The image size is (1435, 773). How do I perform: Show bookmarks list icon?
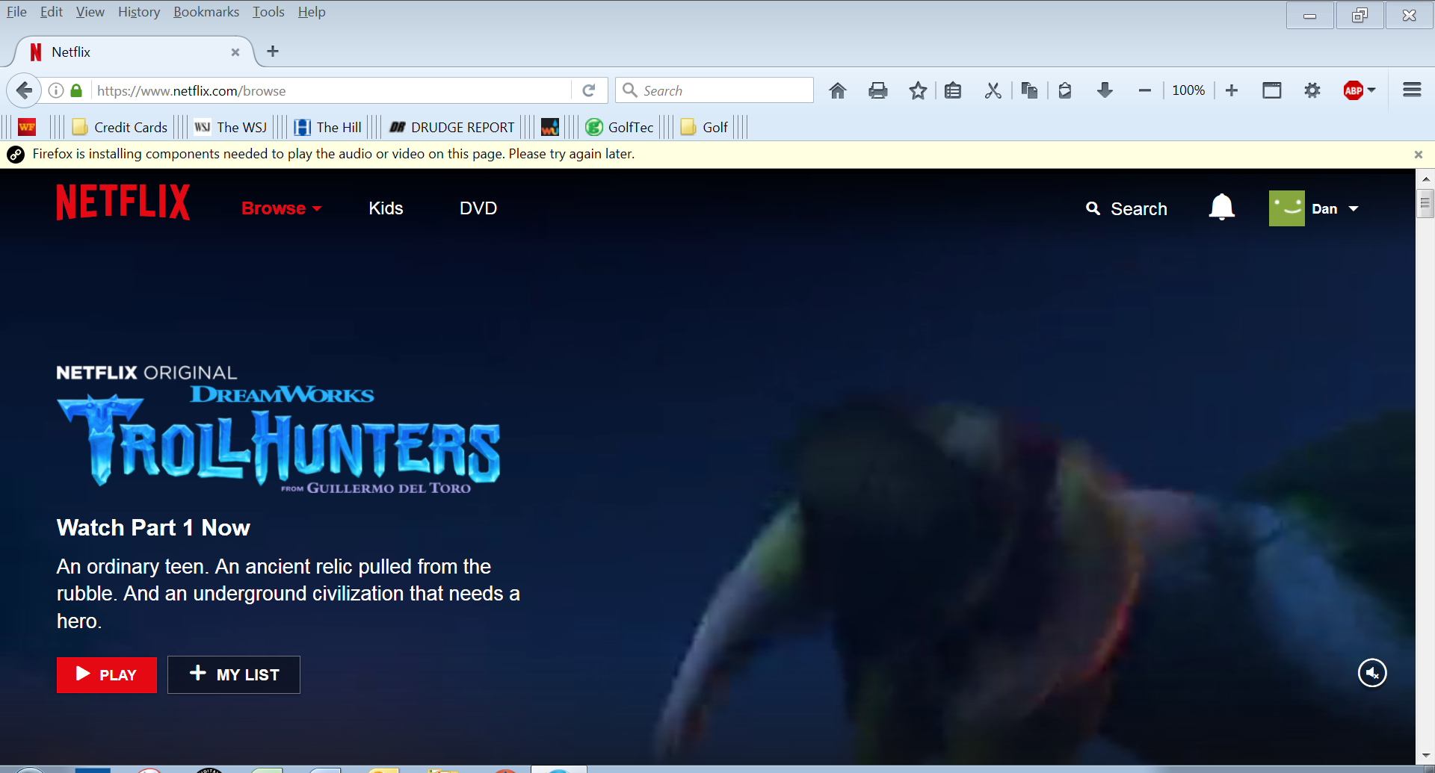coord(953,90)
